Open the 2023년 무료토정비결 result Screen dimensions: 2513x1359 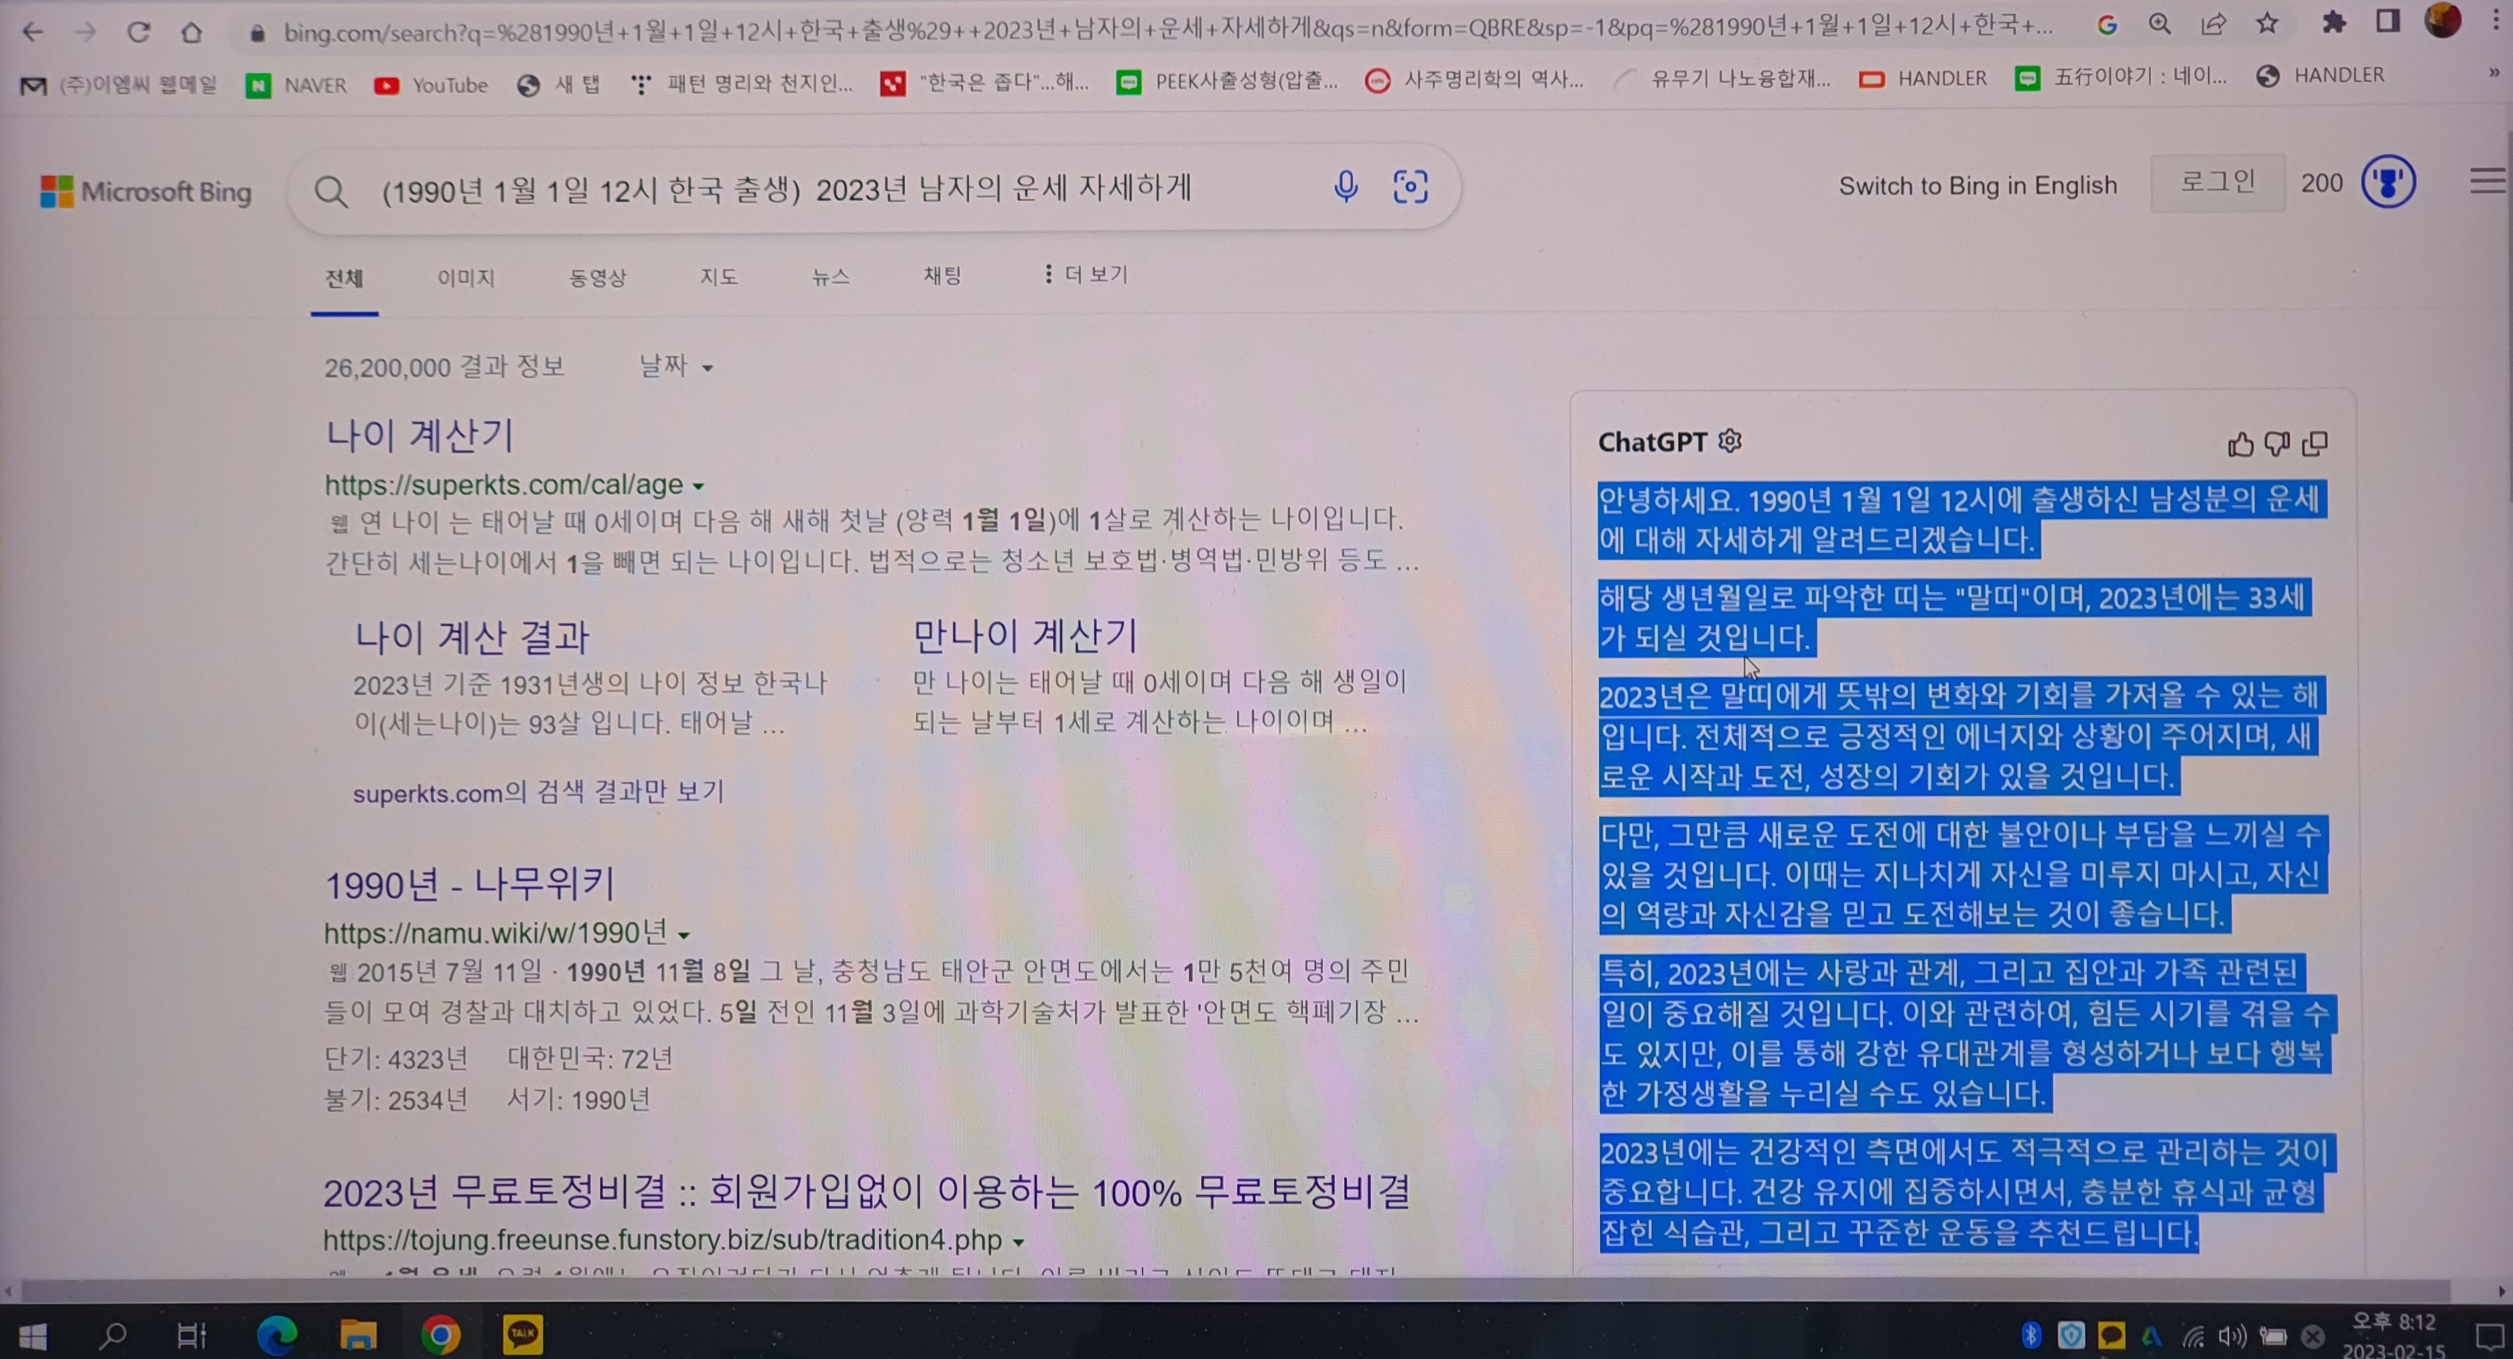coord(866,1192)
